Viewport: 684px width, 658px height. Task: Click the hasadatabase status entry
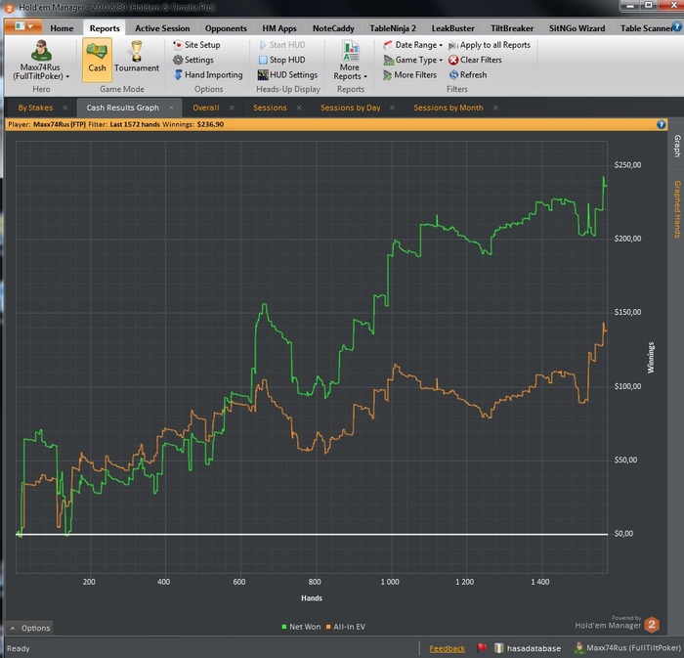point(528,648)
